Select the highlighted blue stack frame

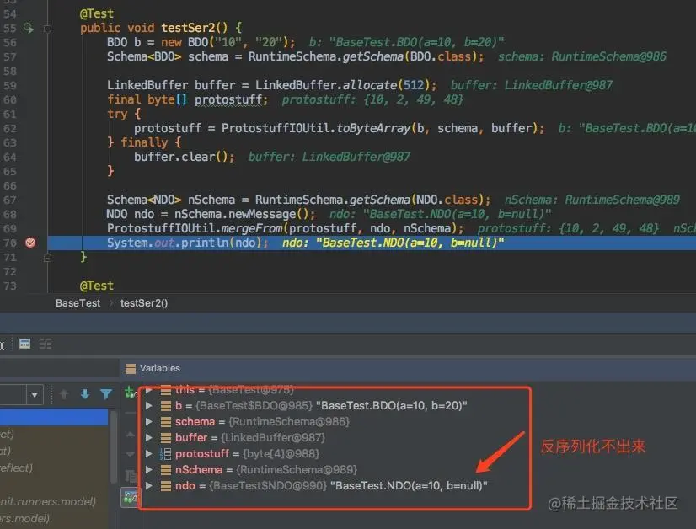point(54,418)
